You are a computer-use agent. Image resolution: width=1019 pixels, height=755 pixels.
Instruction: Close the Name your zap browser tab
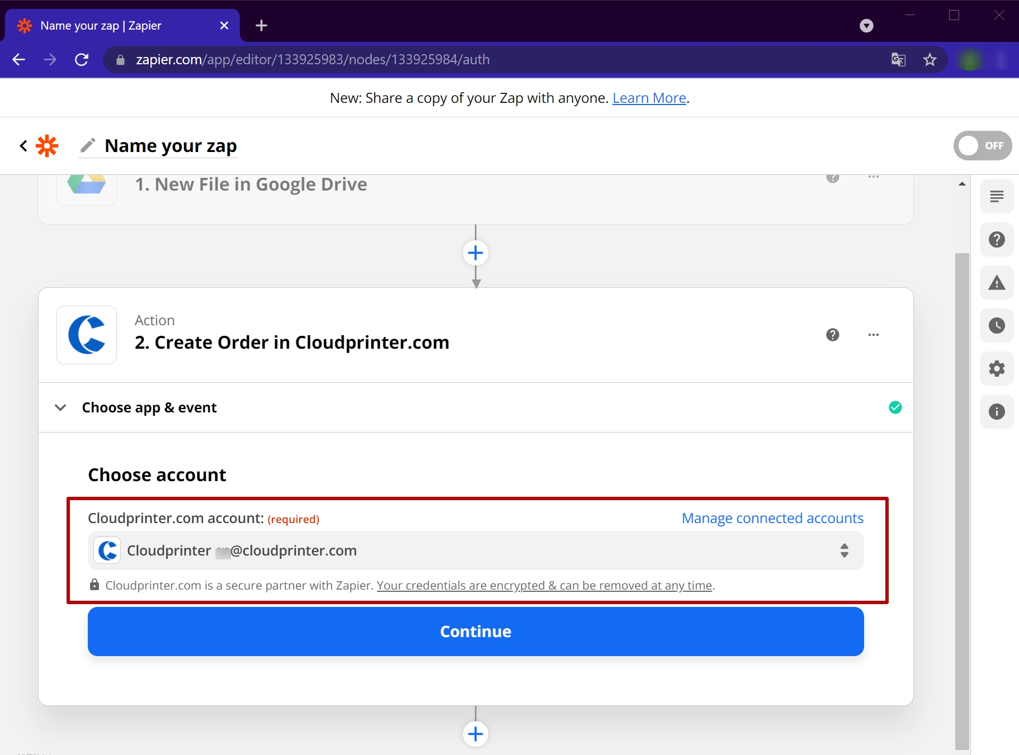[x=224, y=26]
